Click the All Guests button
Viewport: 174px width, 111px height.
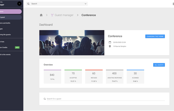click(159, 65)
